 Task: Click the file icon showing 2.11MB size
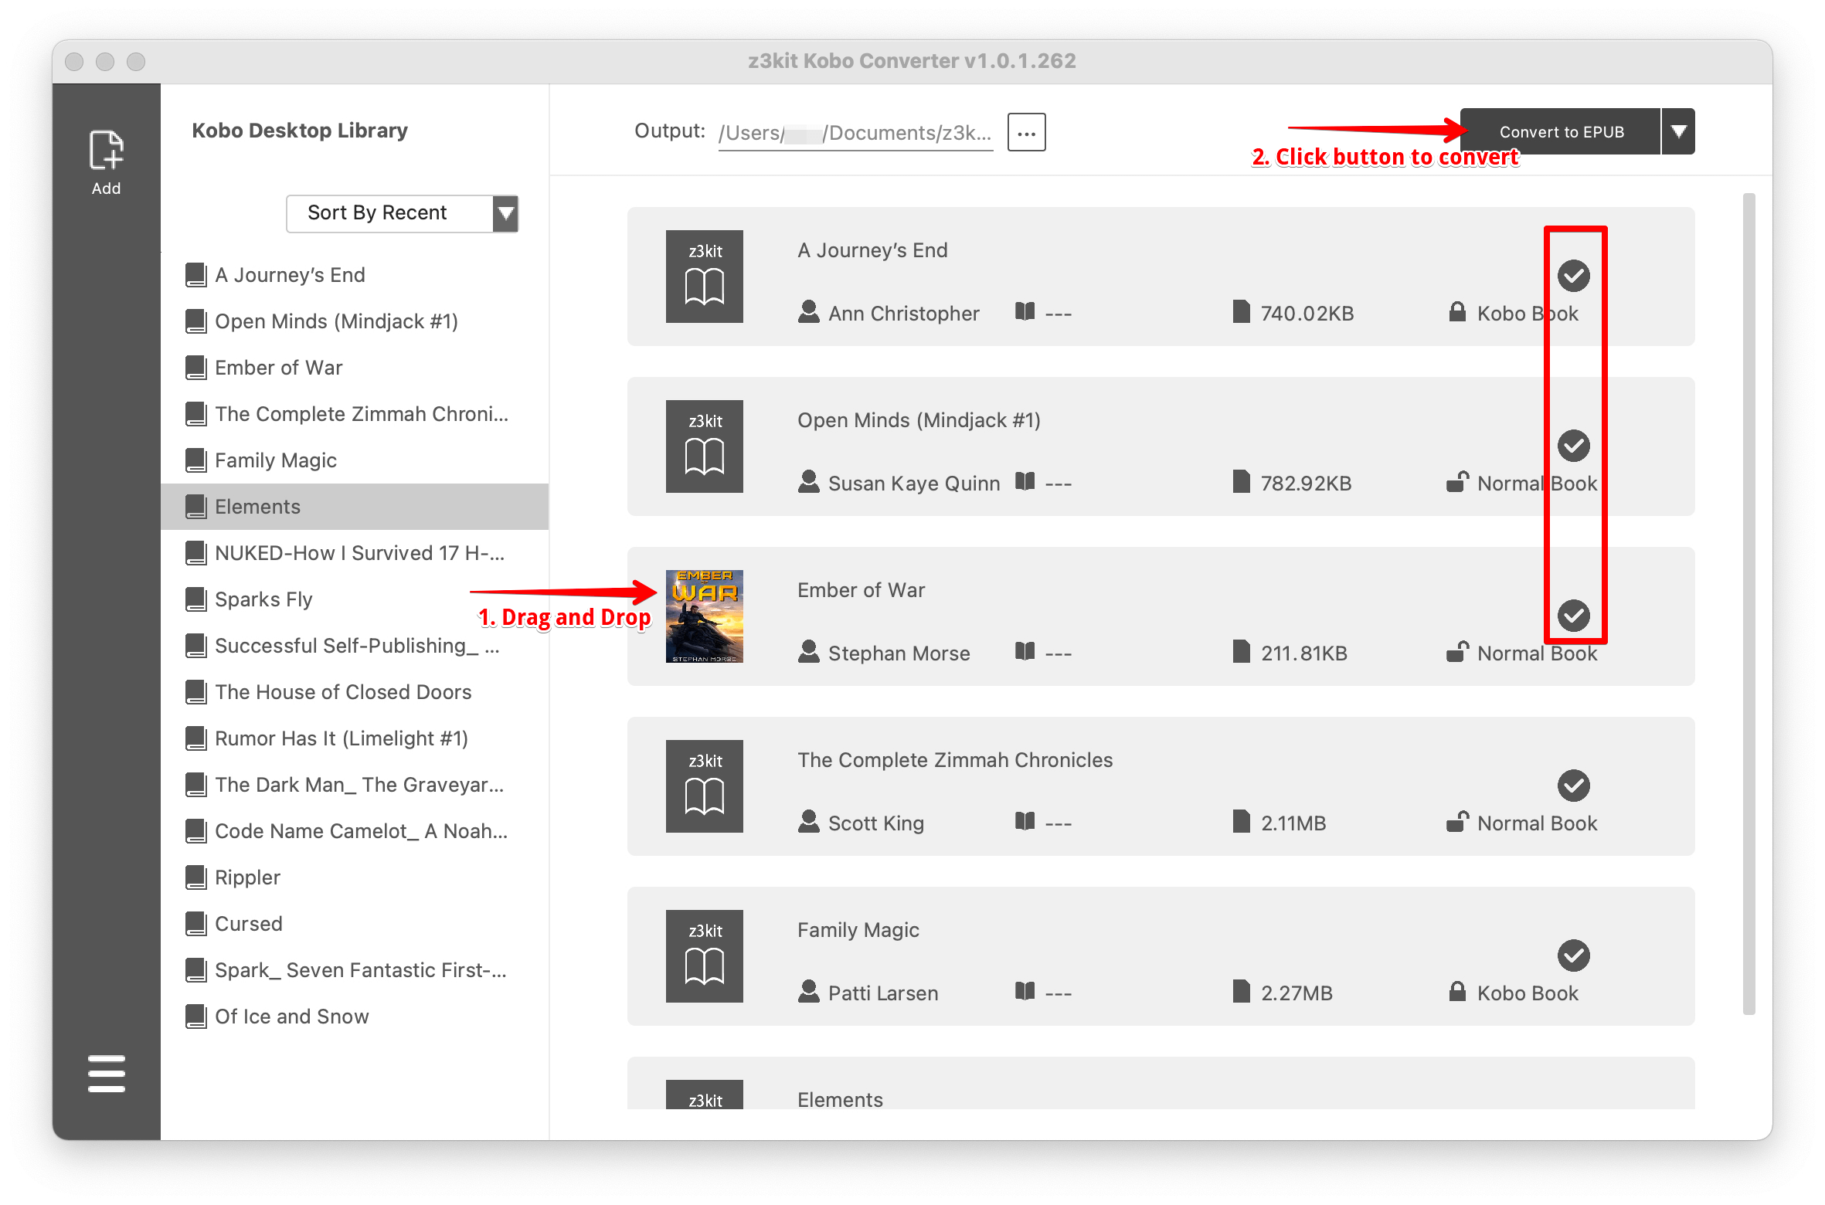tap(1241, 822)
